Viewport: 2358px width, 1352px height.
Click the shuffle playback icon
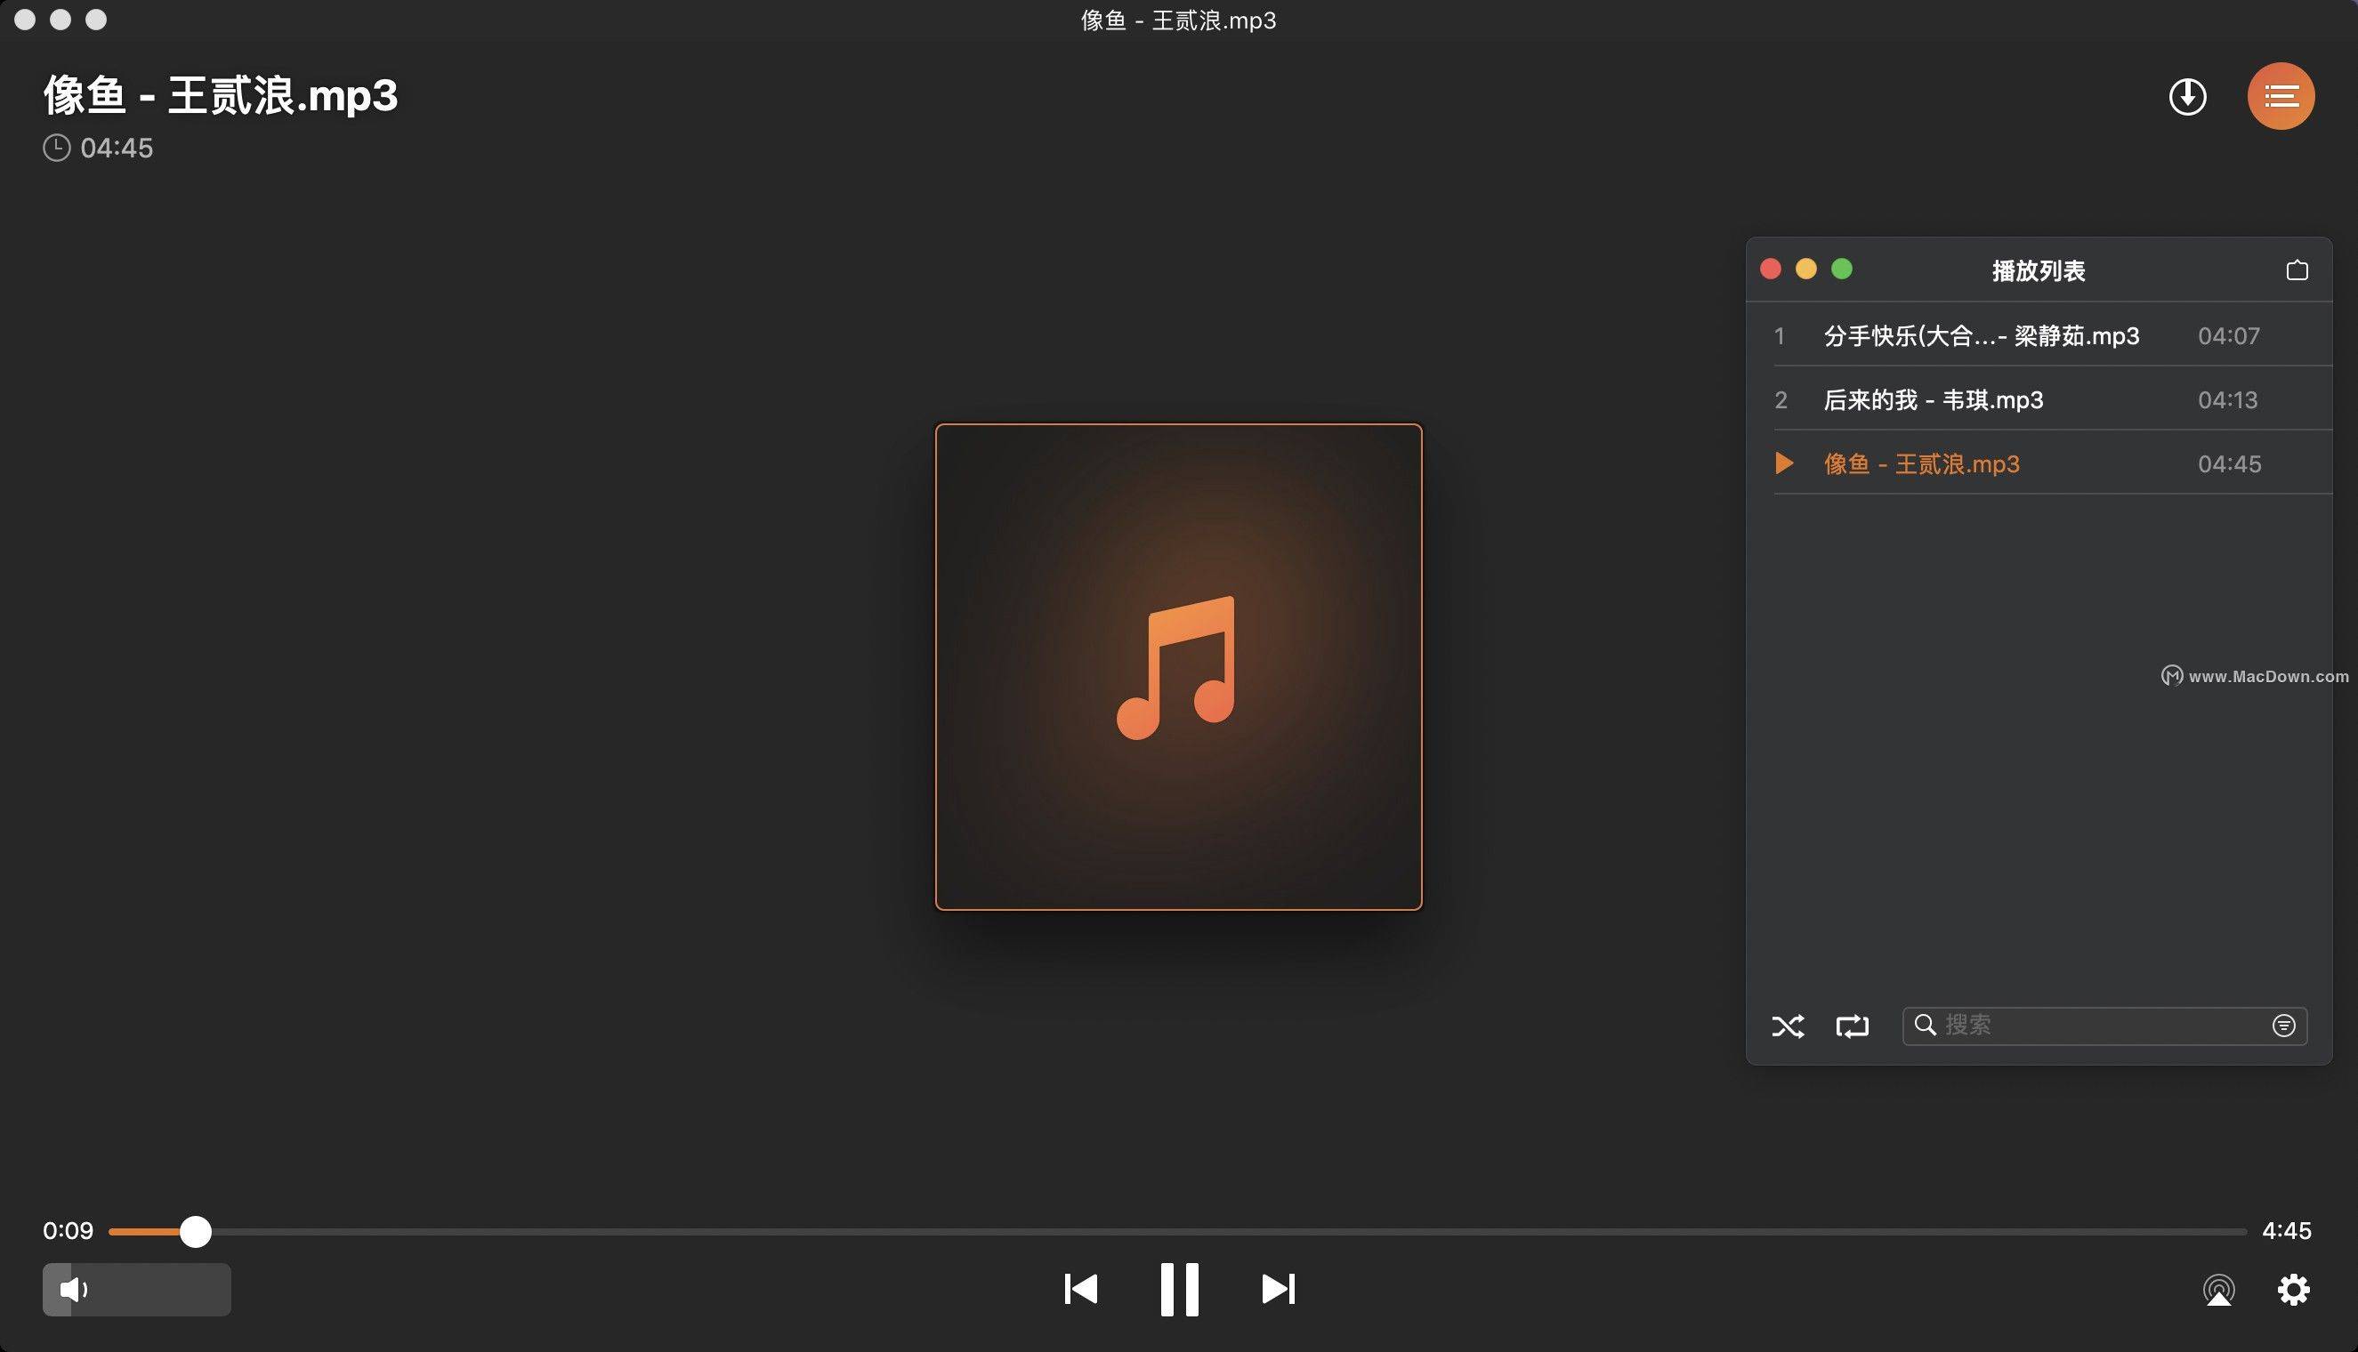point(1785,1023)
